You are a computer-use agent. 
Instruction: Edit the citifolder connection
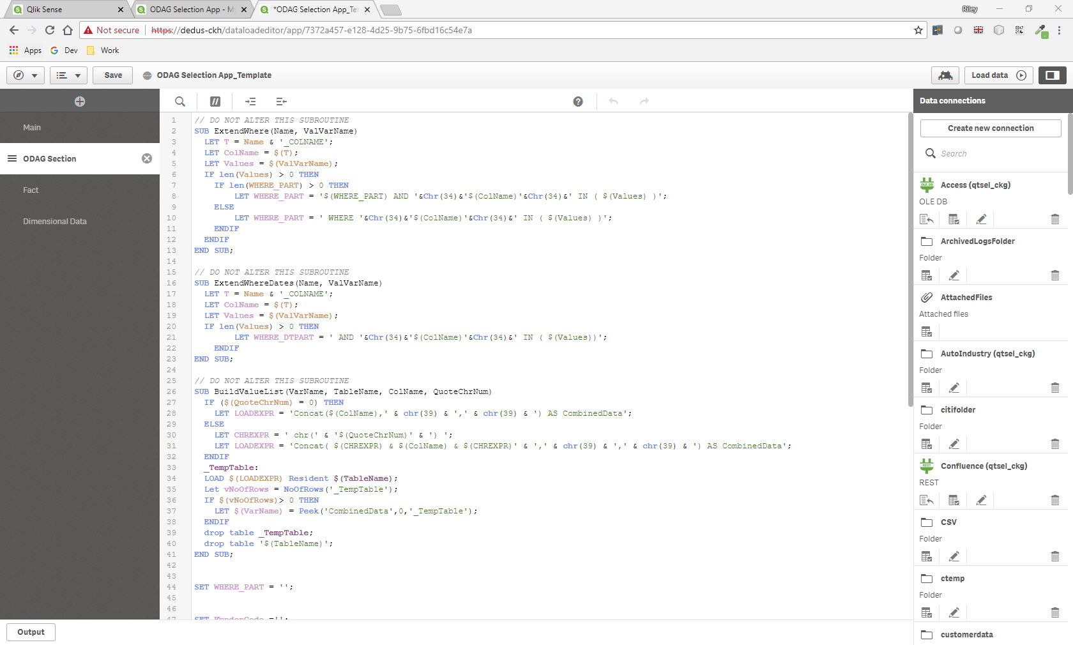click(x=954, y=444)
